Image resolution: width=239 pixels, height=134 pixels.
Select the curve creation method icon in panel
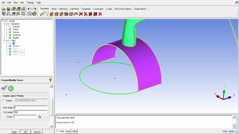[4, 89]
